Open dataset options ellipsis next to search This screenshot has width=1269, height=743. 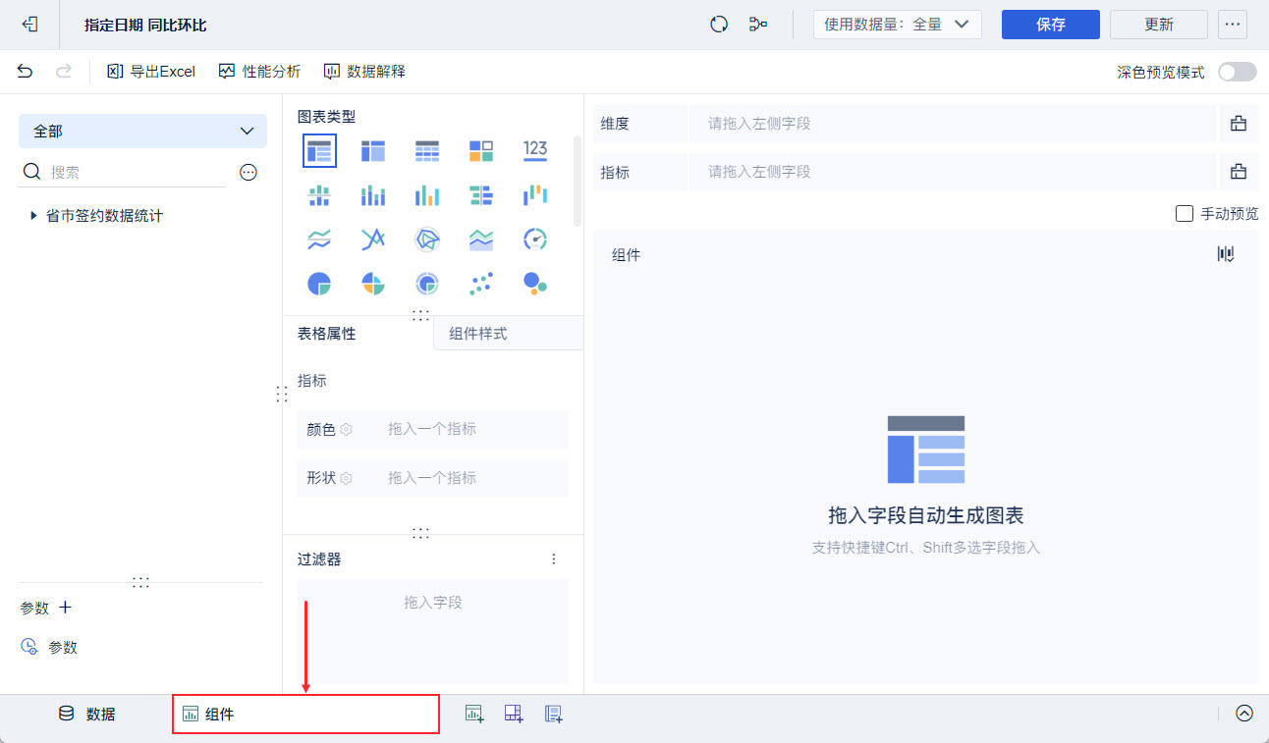coord(248,172)
